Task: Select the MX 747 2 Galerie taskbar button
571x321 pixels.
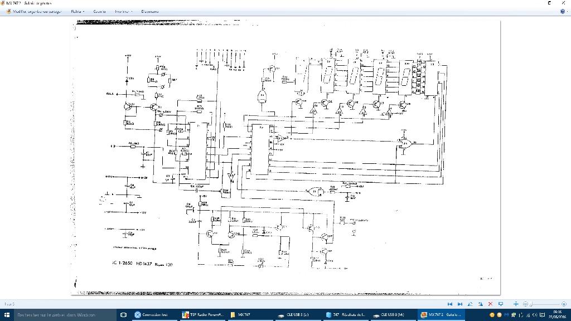Action: point(442,315)
